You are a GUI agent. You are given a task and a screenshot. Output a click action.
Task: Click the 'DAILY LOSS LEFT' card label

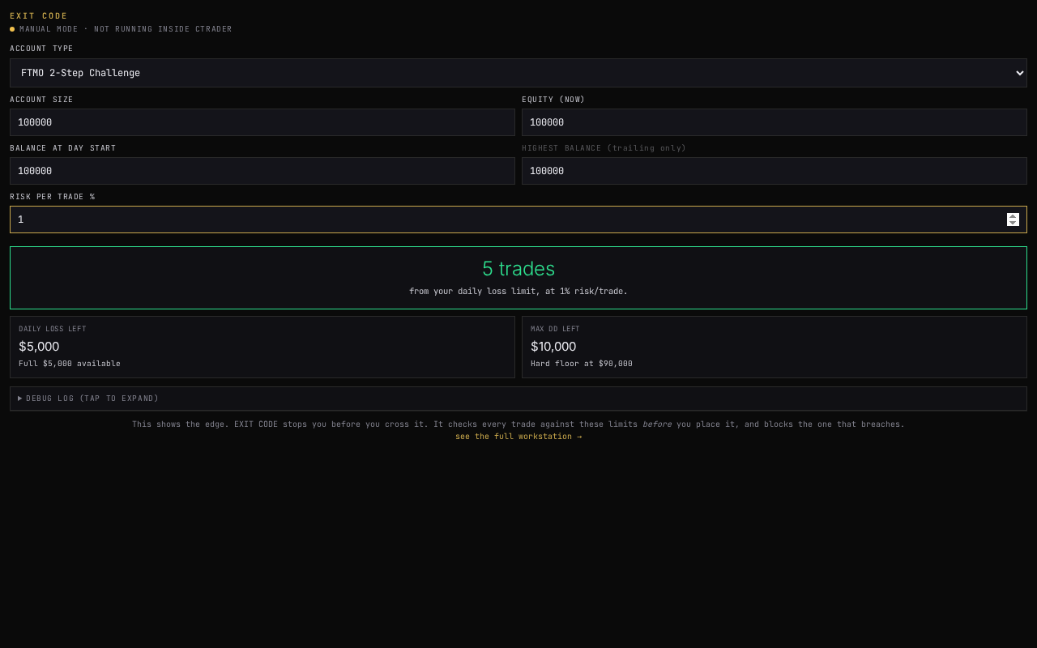pyautogui.click(x=53, y=329)
